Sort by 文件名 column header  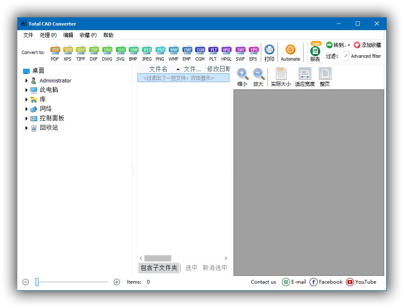coord(158,69)
